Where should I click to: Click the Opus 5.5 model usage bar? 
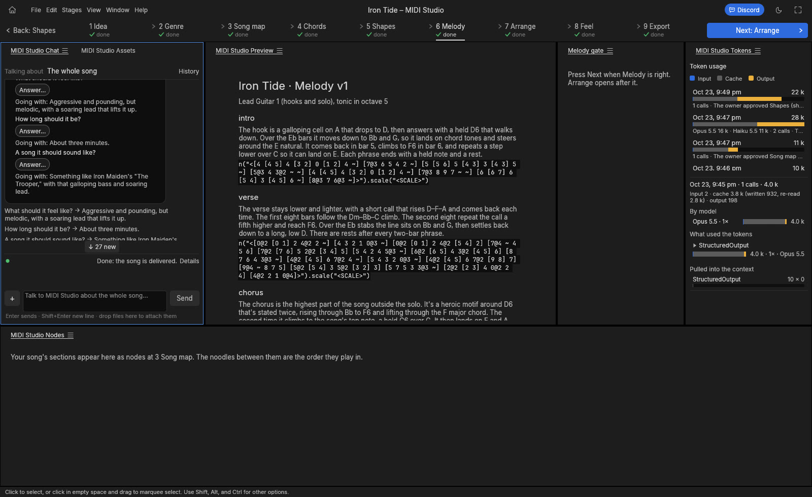[764, 222]
